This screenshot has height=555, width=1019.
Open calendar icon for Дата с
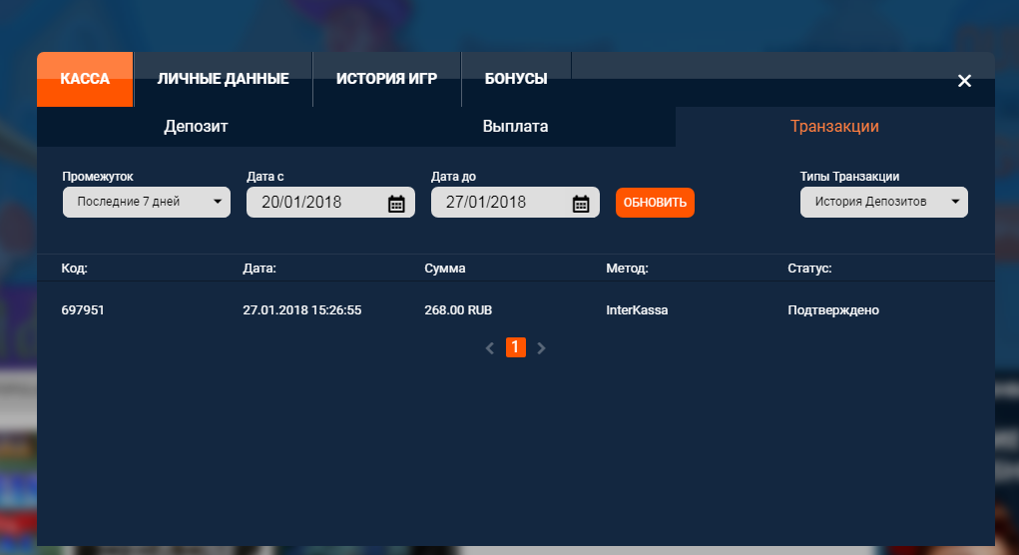(x=396, y=204)
